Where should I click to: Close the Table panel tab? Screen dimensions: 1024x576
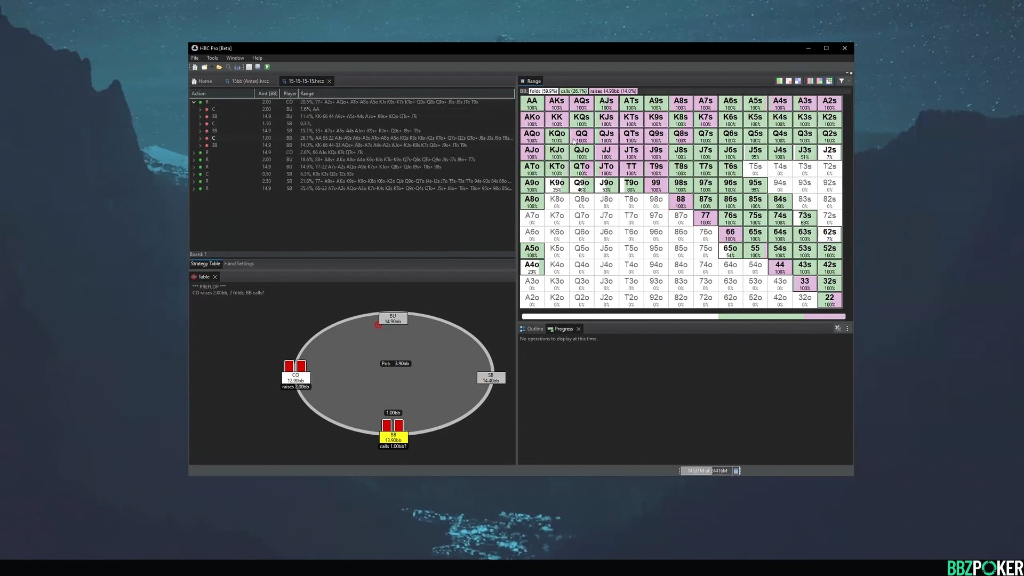[x=215, y=276]
